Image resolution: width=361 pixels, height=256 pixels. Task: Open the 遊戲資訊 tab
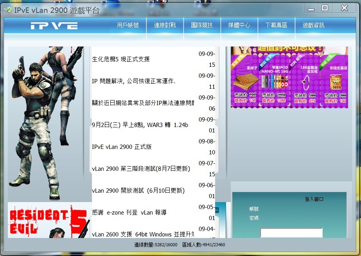pos(313,25)
